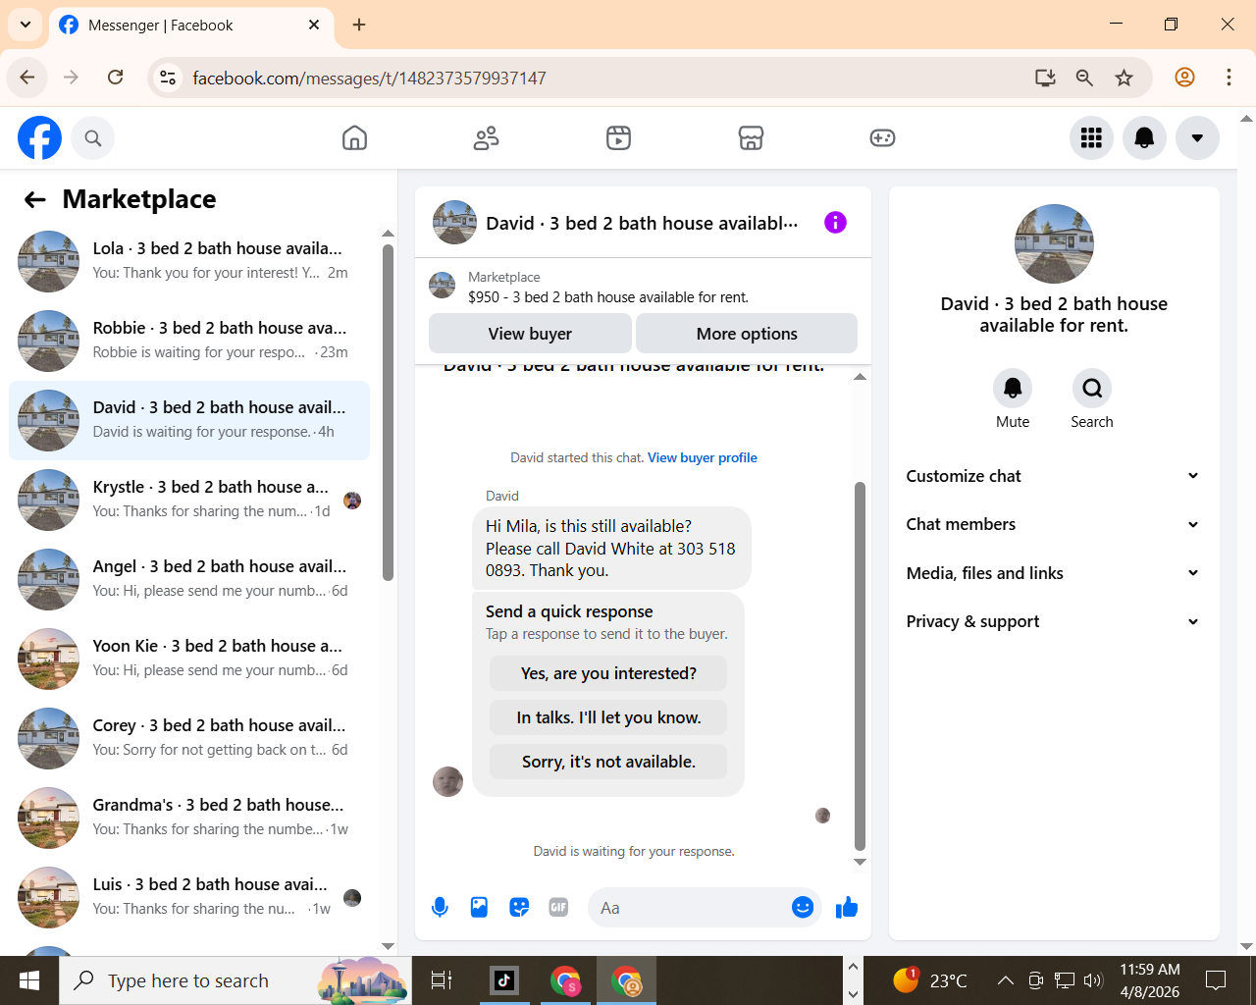The width and height of the screenshot is (1256, 1005).
Task: Select the David conversation in list
Action: point(189,420)
